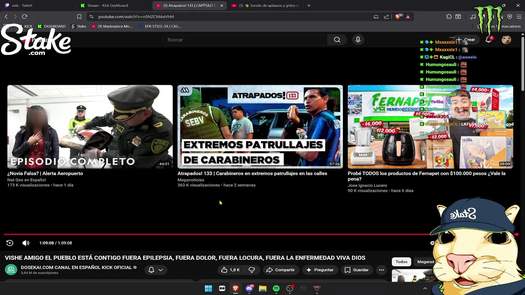Open EFR-575CL-3A bookmark
The image size is (525, 295).
point(160,26)
